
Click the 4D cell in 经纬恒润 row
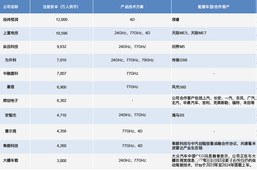[x=132, y=20]
